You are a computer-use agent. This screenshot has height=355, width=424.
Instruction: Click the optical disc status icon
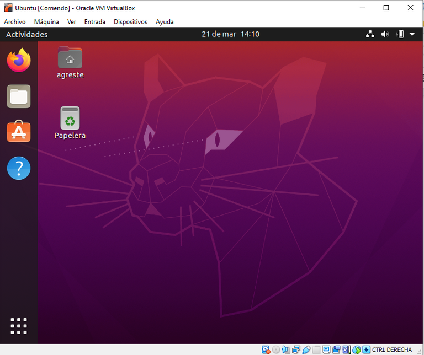tap(276, 349)
